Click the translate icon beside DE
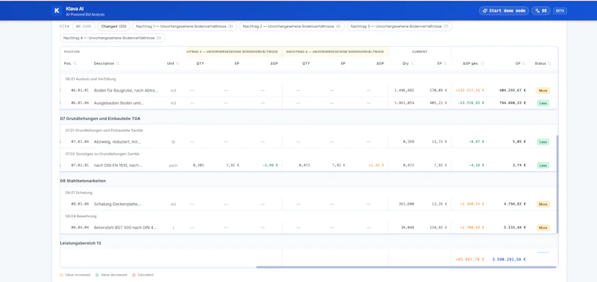Image resolution: width=597 pixels, height=282 pixels. coord(537,10)
